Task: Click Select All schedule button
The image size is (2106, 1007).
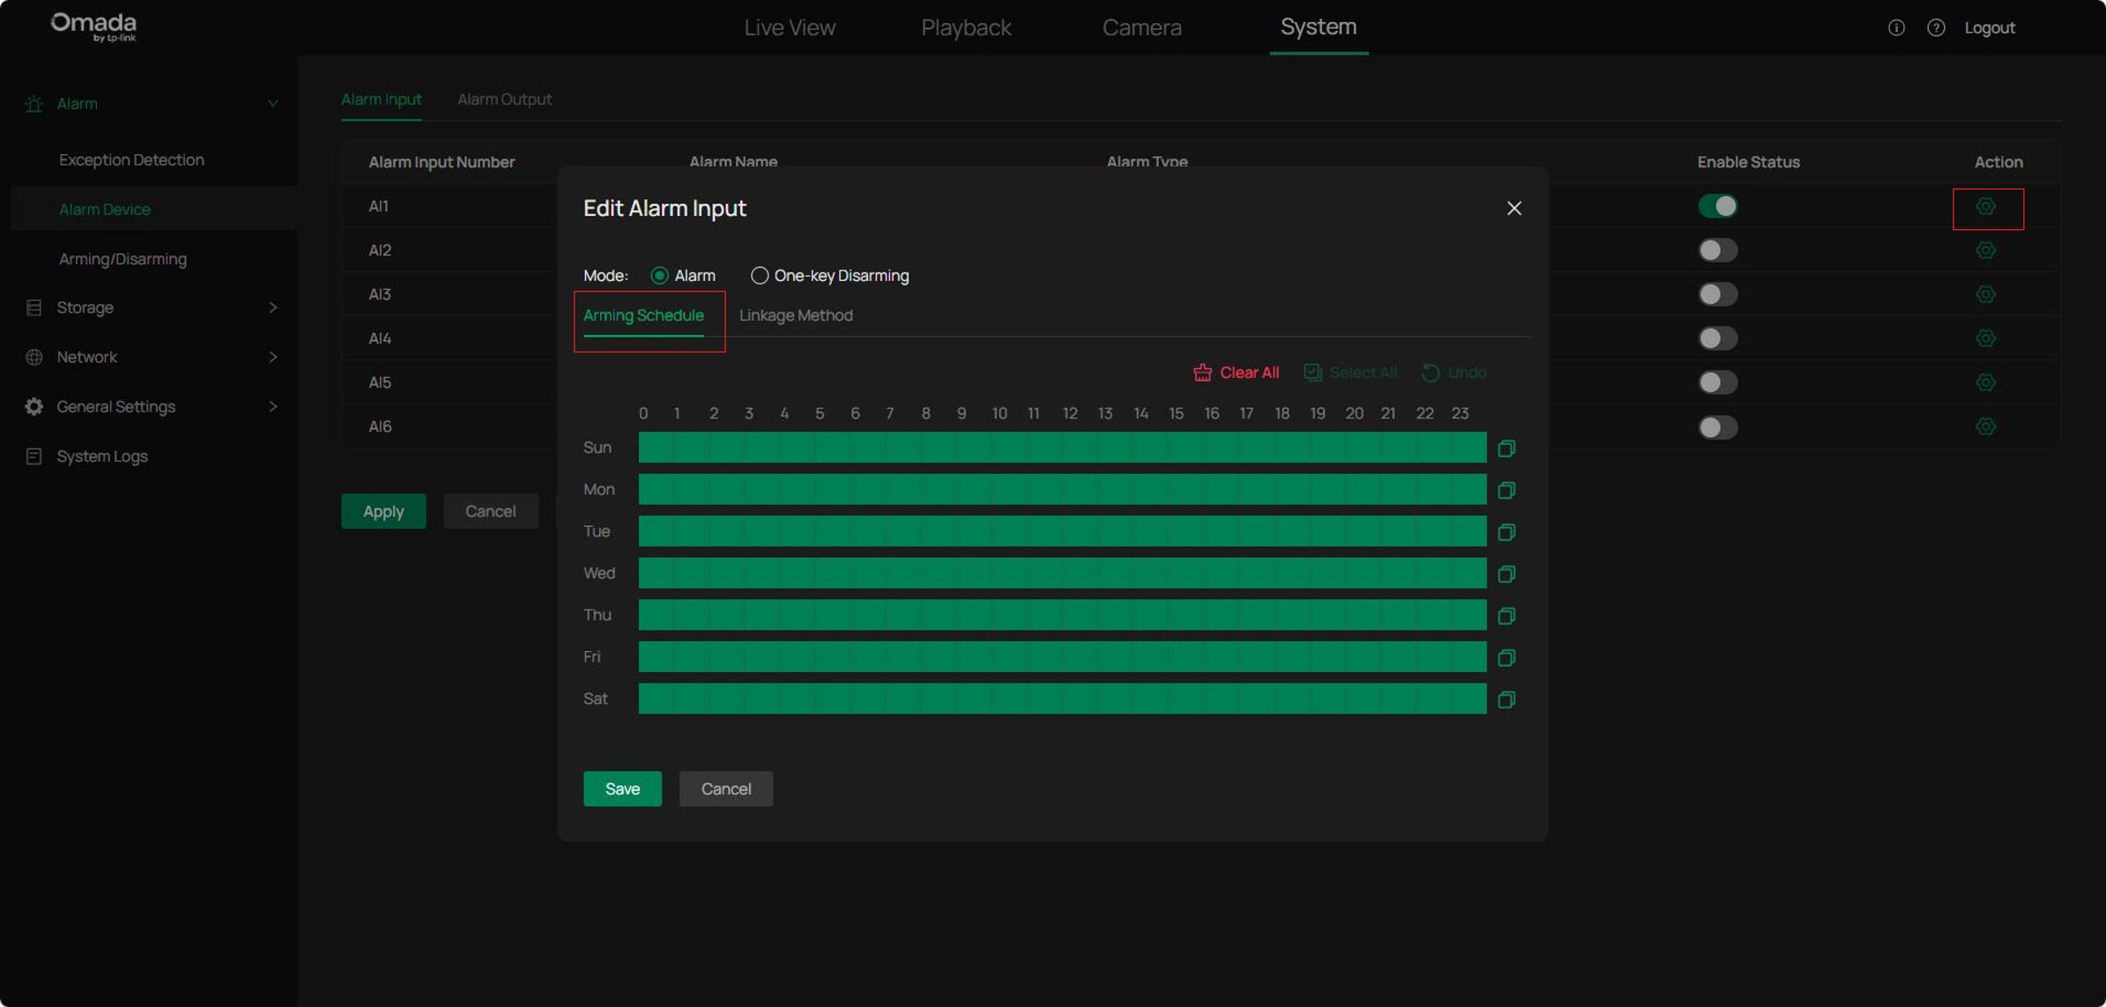Action: coord(1350,373)
